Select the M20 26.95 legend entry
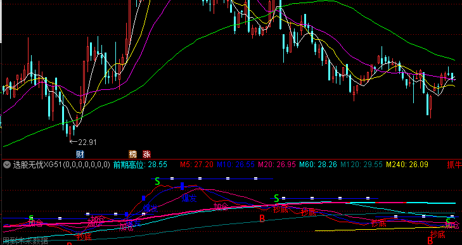 pos(277,165)
